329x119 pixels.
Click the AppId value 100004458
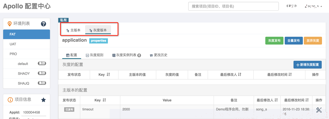click(x=32, y=113)
